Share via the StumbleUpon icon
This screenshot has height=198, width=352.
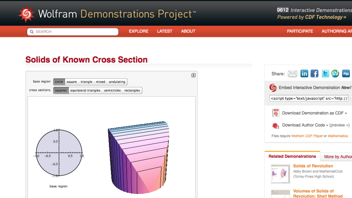(x=335, y=73)
